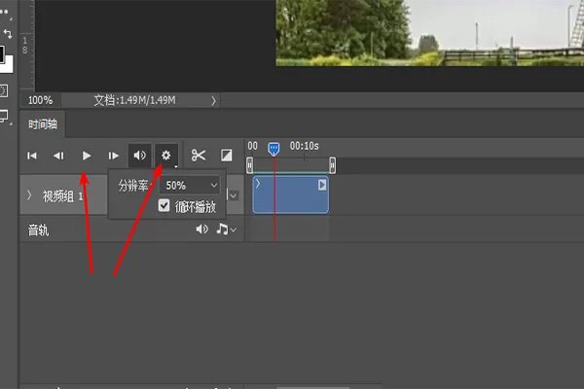Select the 时间轴 panel tab

tap(43, 124)
